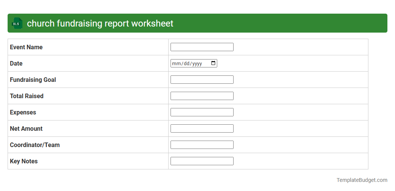395x191 pixels.
Task: Click the Key Notes input box
Action: [x=202, y=161]
